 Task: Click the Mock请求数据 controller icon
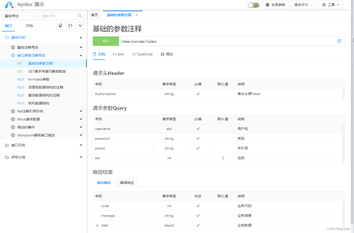(13, 119)
